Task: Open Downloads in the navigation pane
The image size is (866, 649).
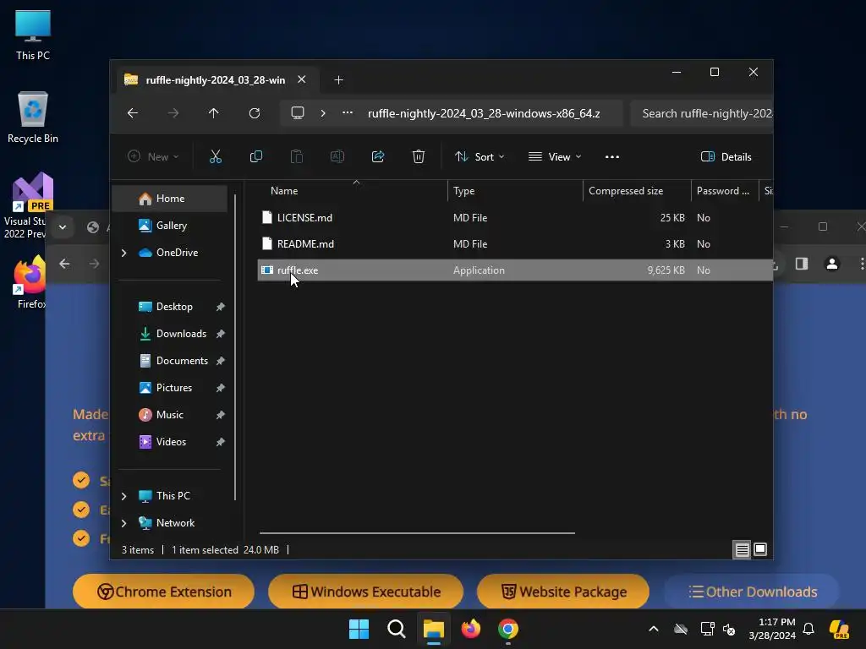Action: (169, 334)
